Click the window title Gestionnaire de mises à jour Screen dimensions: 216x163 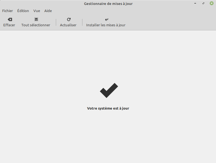108,4
